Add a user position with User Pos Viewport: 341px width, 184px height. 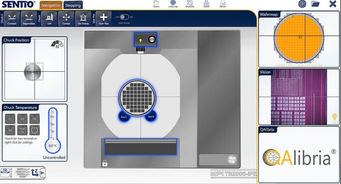tap(104, 19)
